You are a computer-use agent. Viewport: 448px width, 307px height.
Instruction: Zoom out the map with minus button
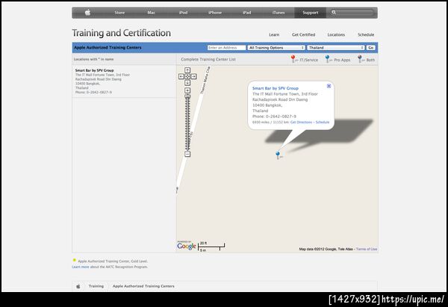click(x=187, y=154)
